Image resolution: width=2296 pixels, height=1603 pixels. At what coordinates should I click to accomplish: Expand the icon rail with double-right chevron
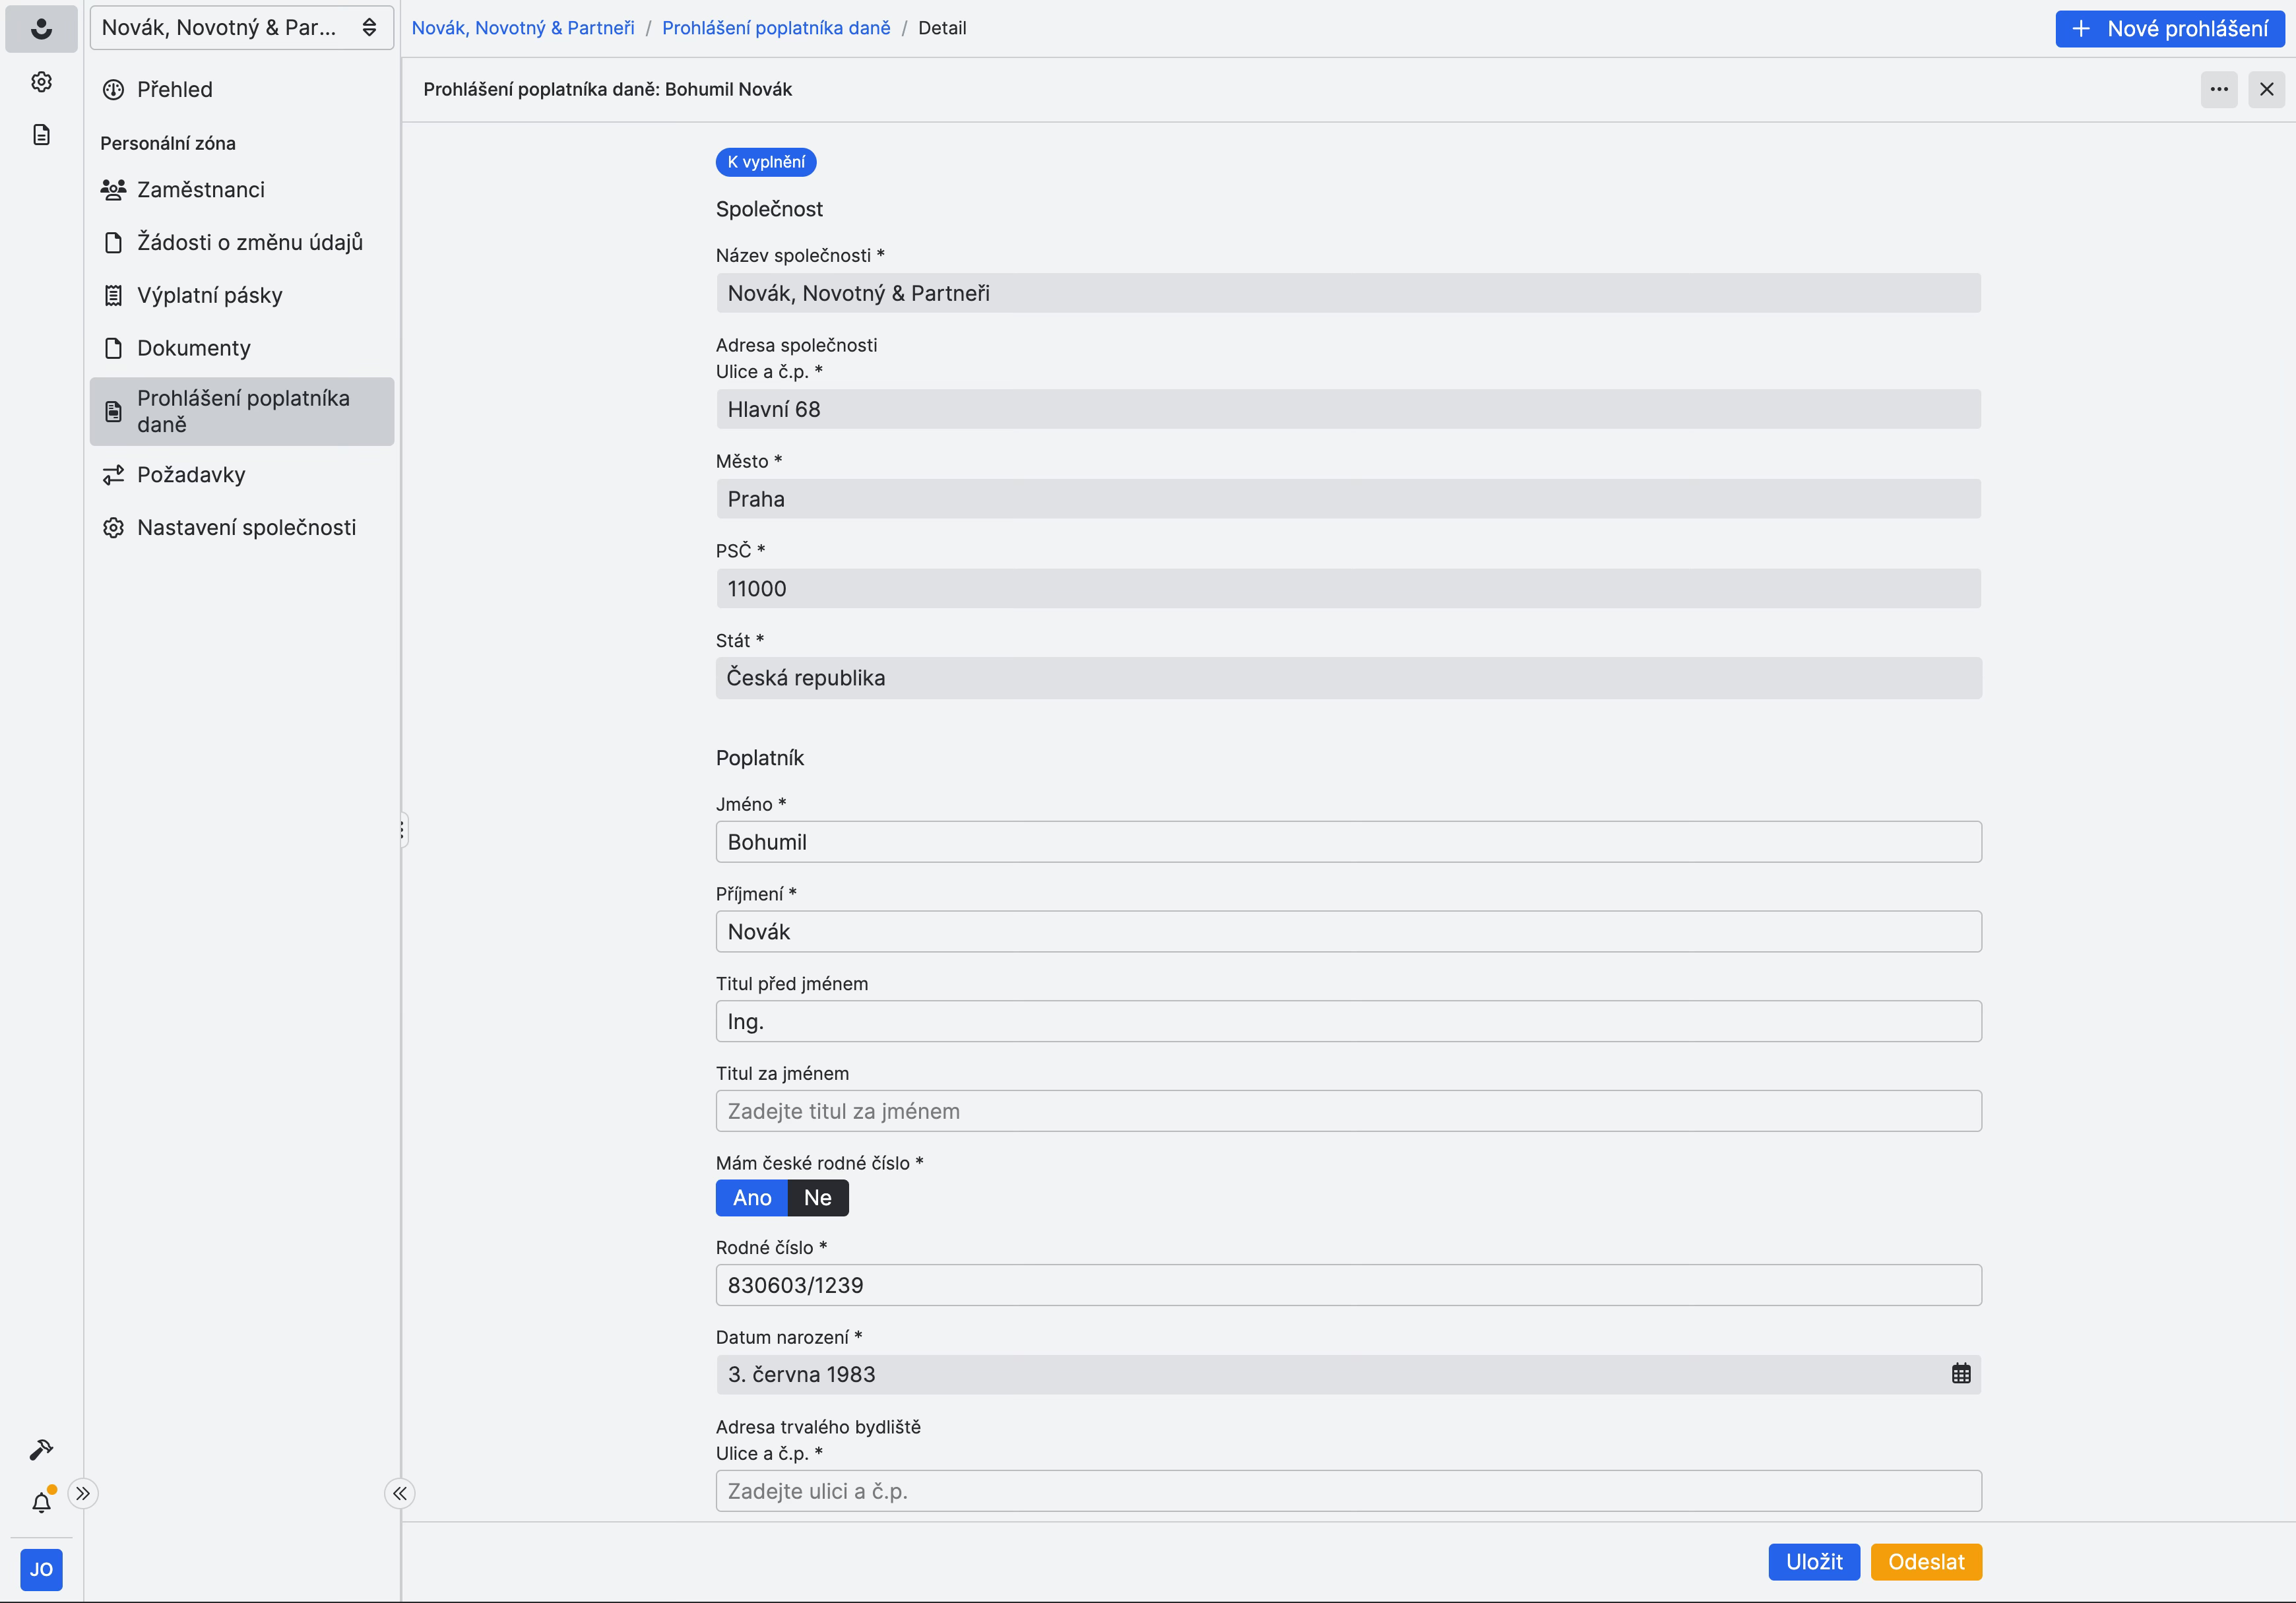83,1493
